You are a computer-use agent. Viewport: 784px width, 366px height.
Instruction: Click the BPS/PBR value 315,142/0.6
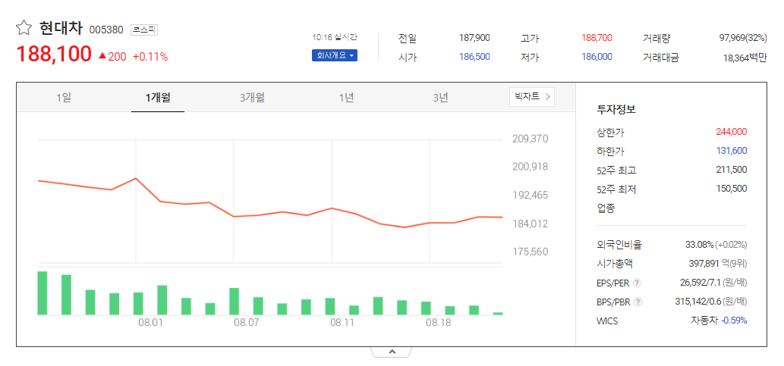coord(698,302)
